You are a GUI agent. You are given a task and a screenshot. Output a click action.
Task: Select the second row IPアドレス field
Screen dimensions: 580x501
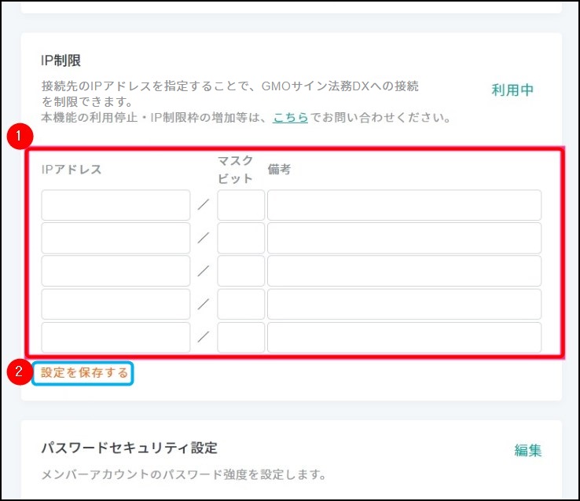(116, 238)
